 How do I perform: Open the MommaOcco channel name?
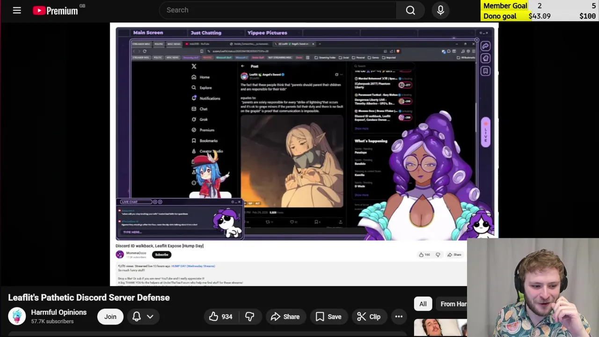(x=136, y=253)
